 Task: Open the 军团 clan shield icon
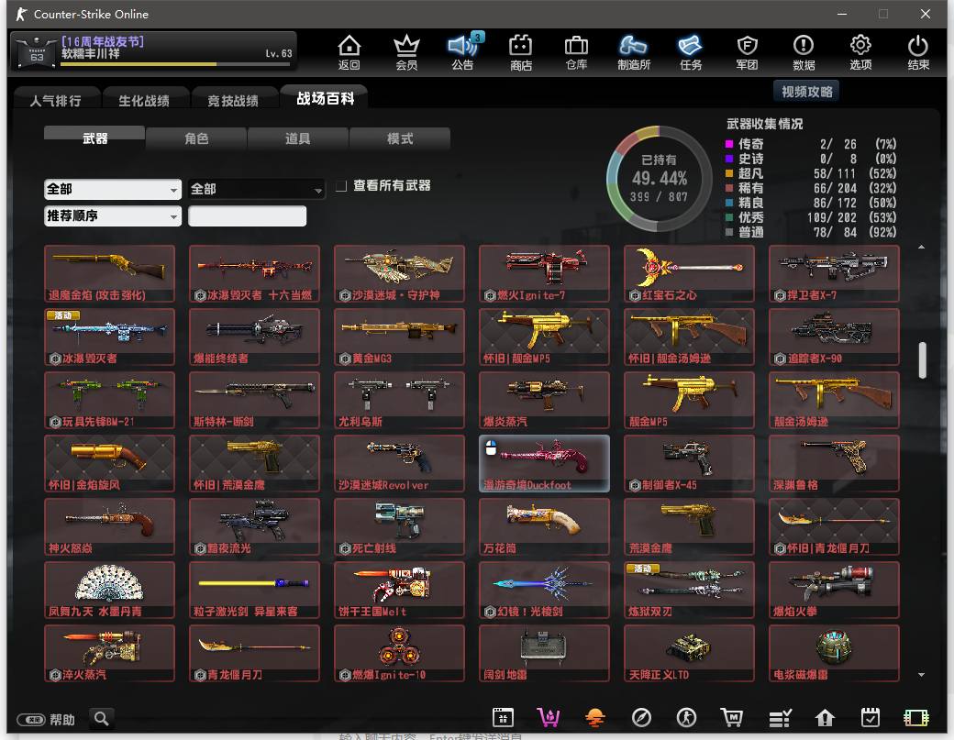tap(747, 52)
